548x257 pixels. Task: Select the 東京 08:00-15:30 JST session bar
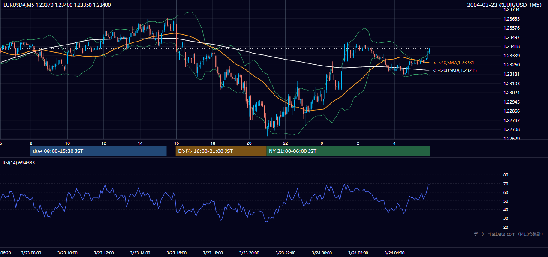[98, 151]
